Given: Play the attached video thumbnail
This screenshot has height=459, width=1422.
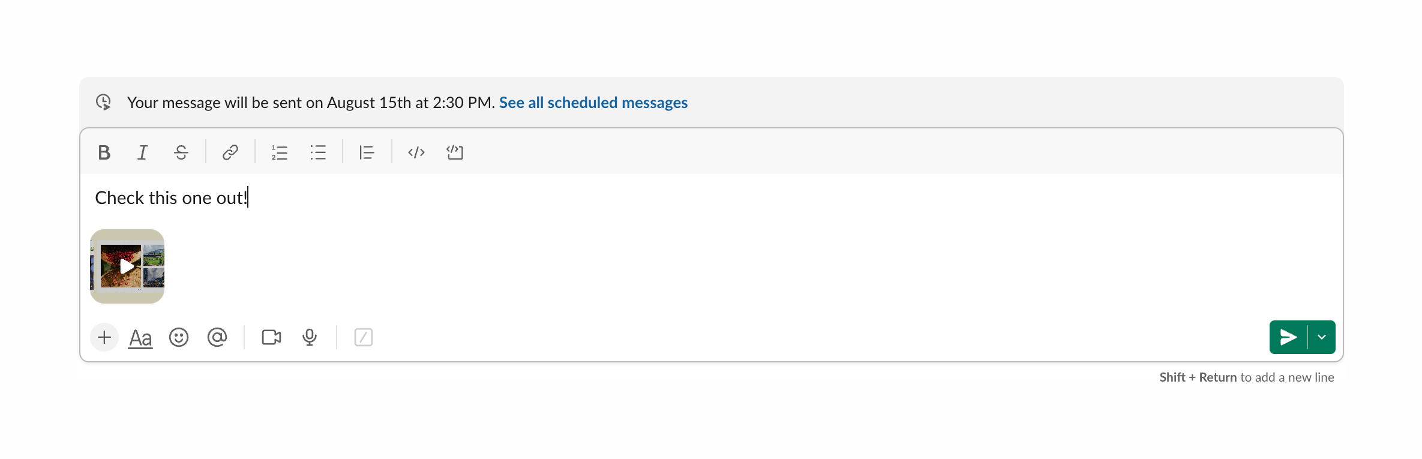Looking at the screenshot, I should pos(127,266).
